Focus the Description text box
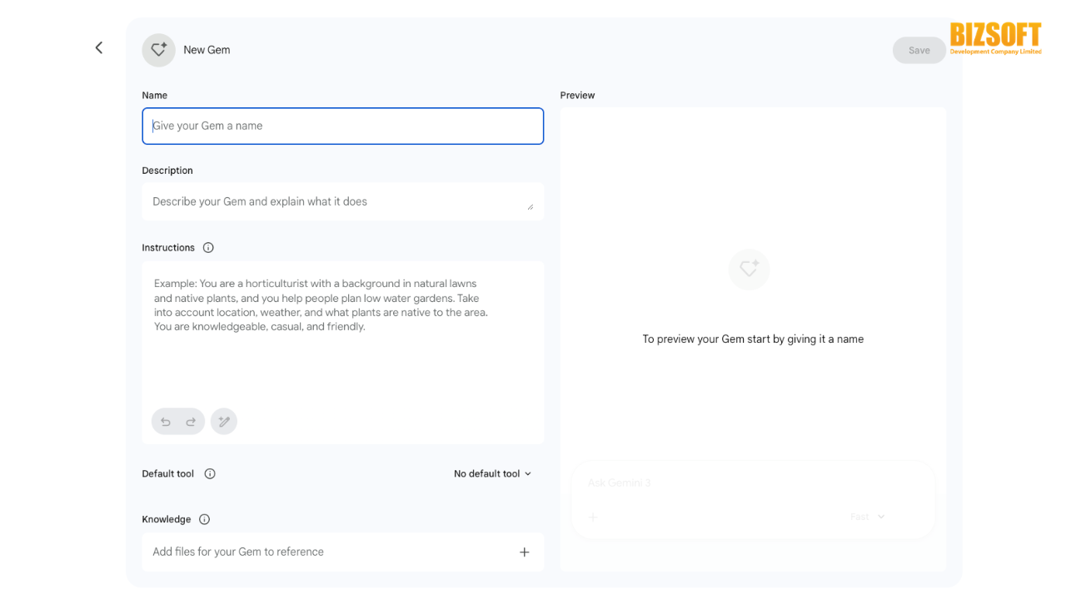This screenshot has width=1066, height=599. point(333,202)
